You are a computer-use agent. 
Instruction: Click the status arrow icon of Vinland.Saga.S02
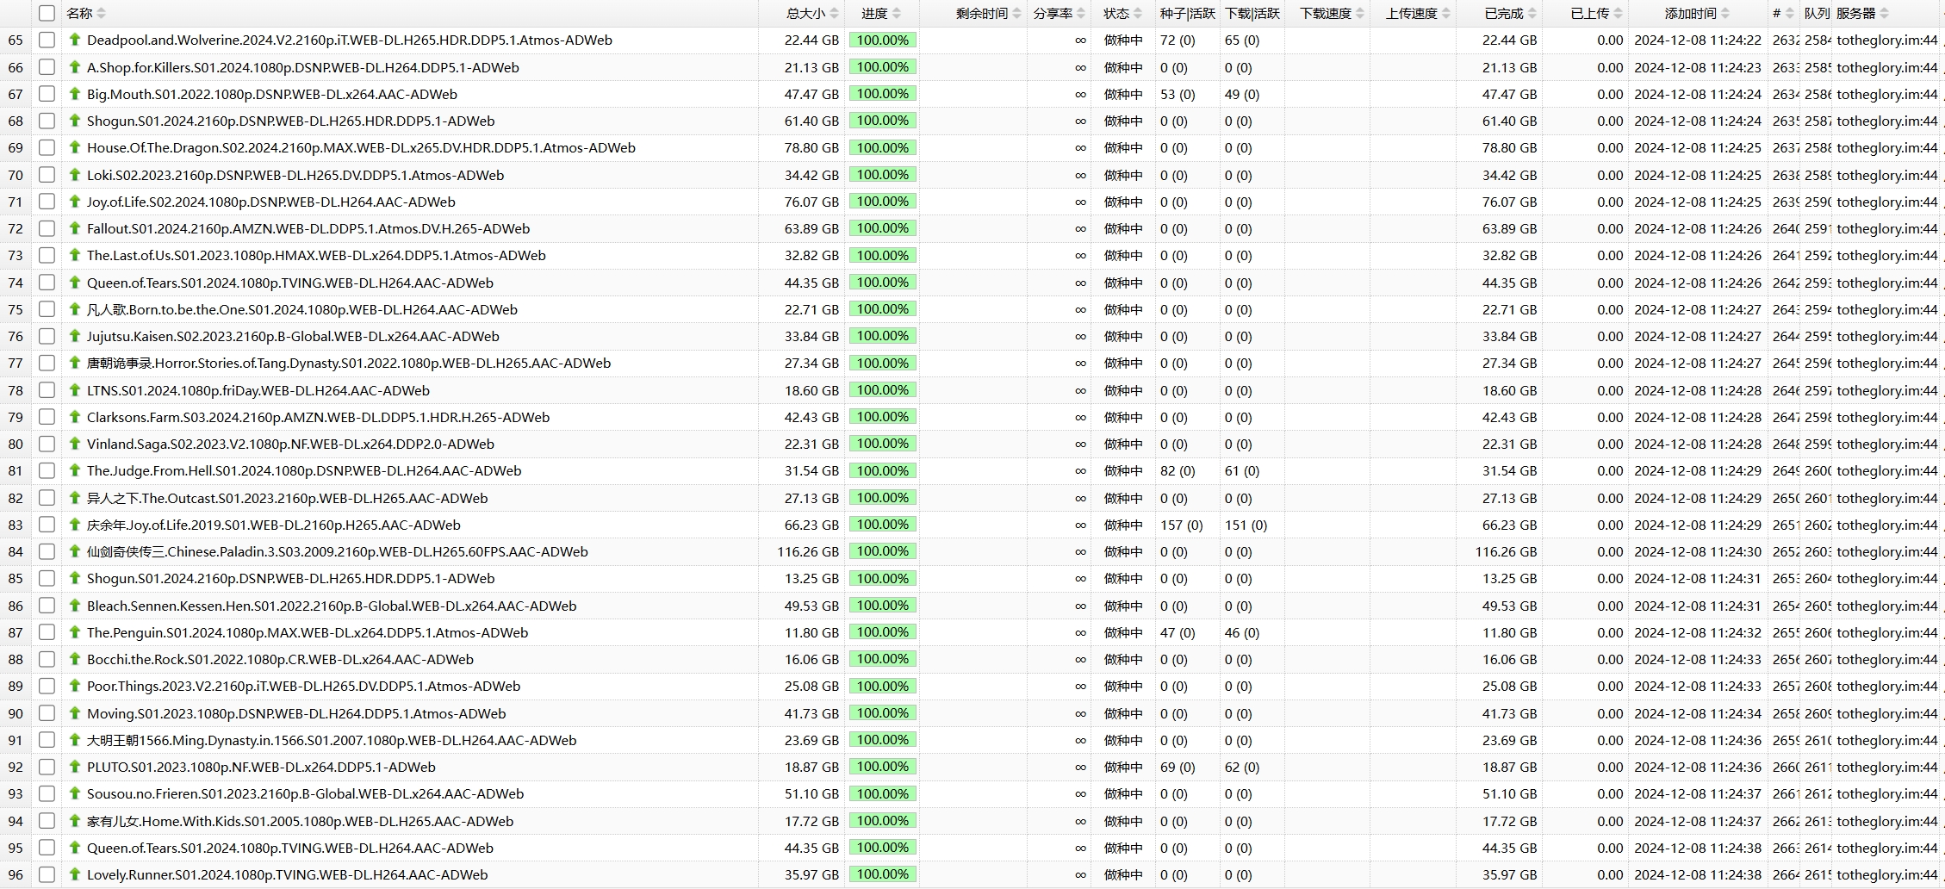pos(75,444)
